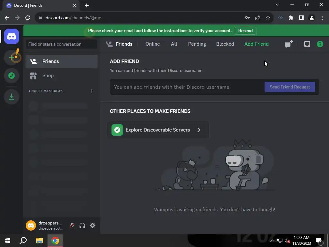Open the Pending tab
Viewport: 329px width, 247px height.
tap(197, 44)
